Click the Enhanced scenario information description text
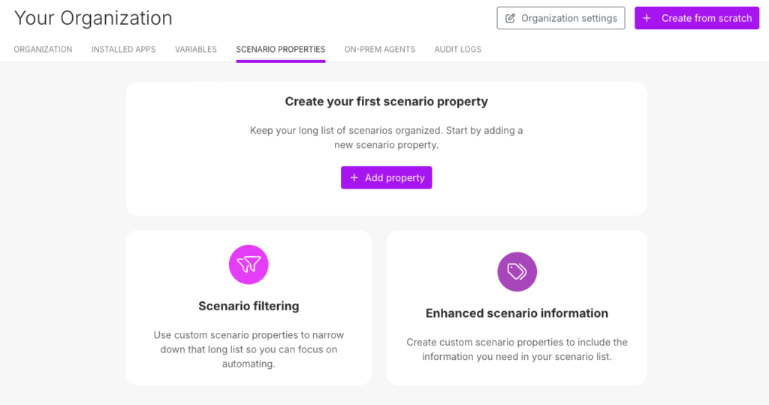This screenshot has height=405, width=769. (x=517, y=349)
